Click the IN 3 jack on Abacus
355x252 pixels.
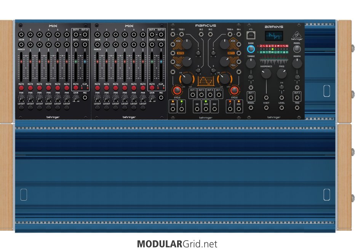[x=210, y=34]
